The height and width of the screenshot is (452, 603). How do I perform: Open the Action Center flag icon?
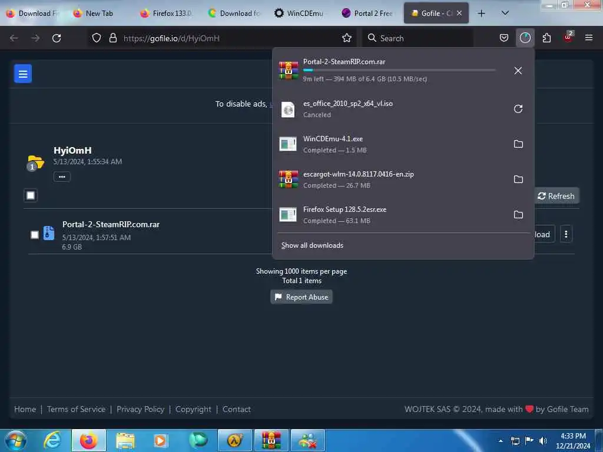click(x=529, y=441)
